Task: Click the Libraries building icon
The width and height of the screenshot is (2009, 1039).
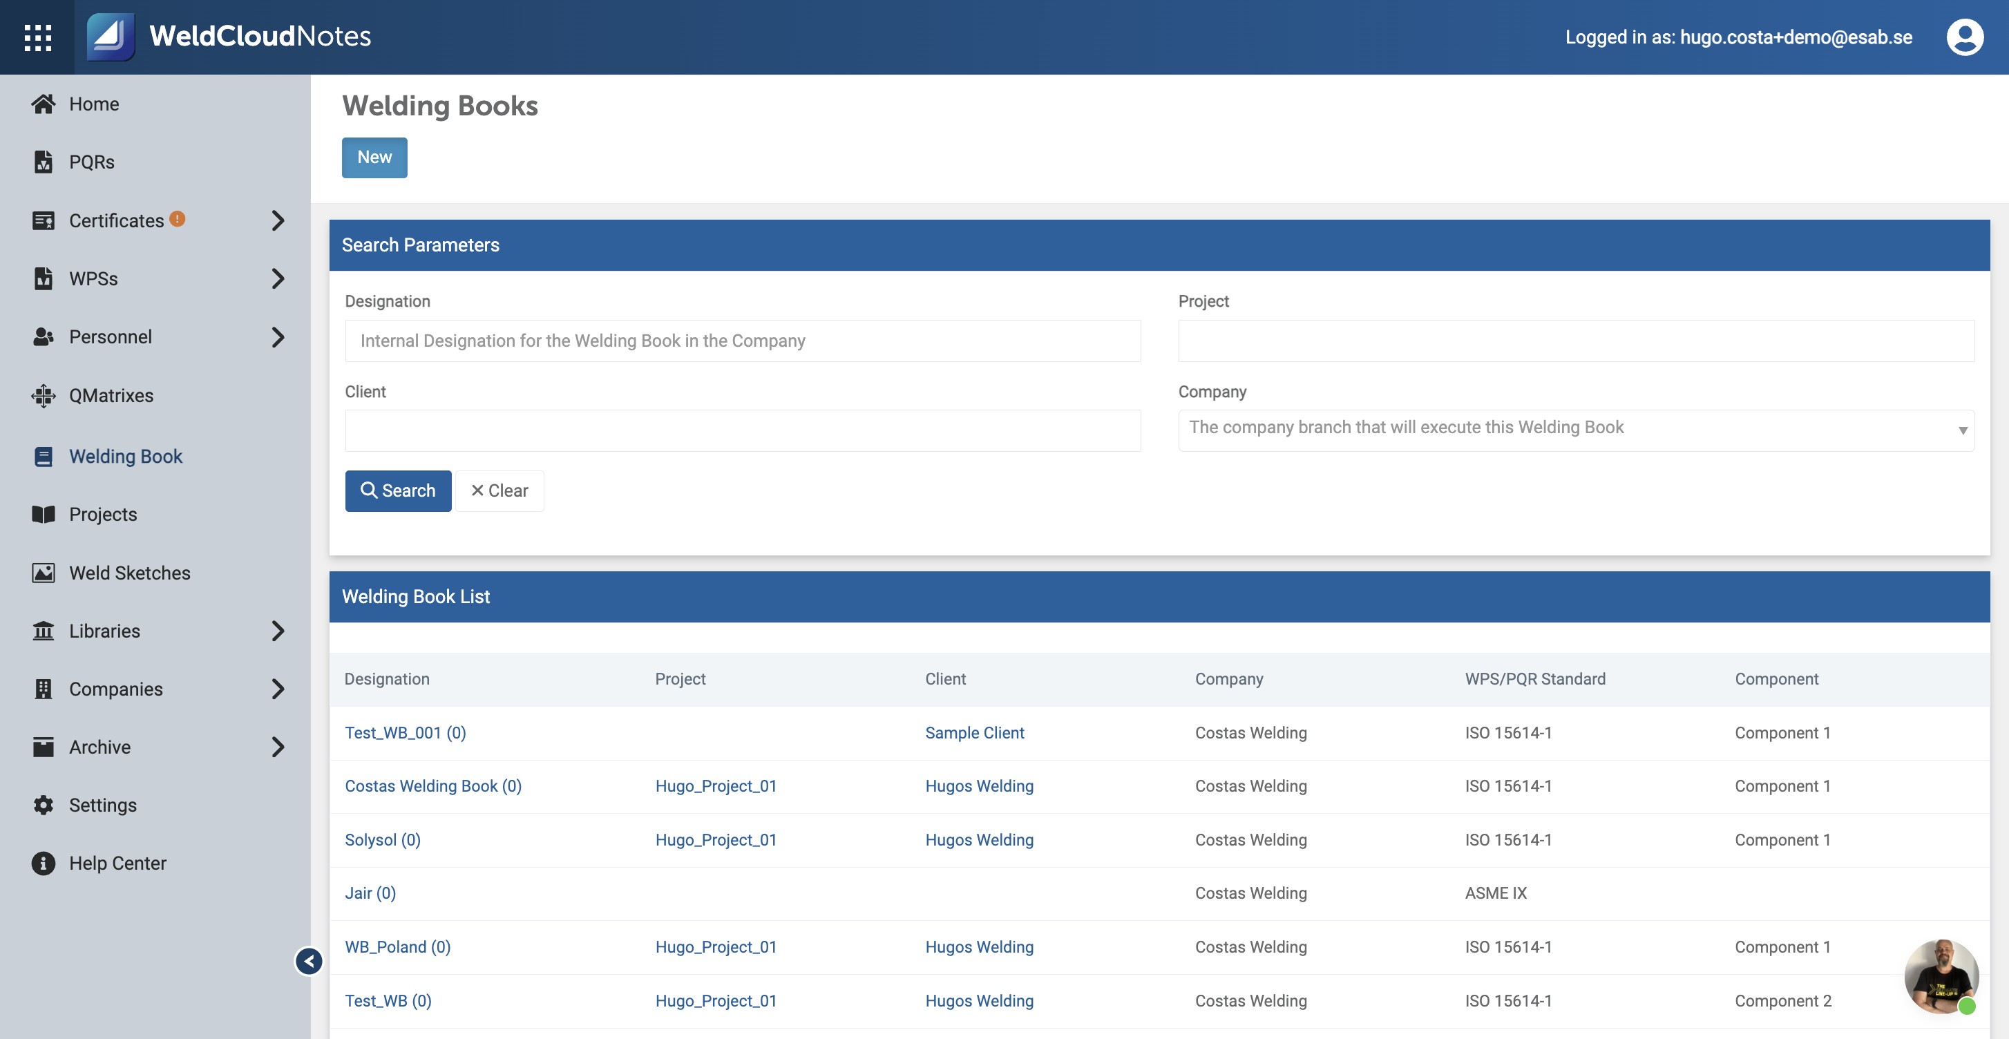Action: (x=44, y=630)
